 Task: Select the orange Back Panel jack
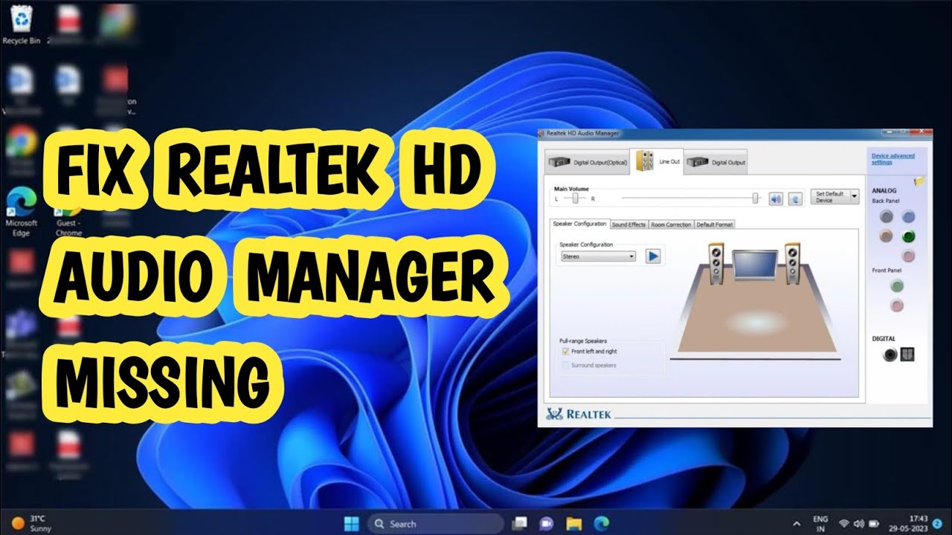point(886,236)
